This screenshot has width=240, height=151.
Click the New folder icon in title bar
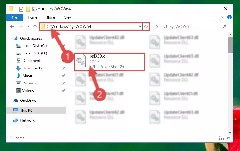point(28,9)
